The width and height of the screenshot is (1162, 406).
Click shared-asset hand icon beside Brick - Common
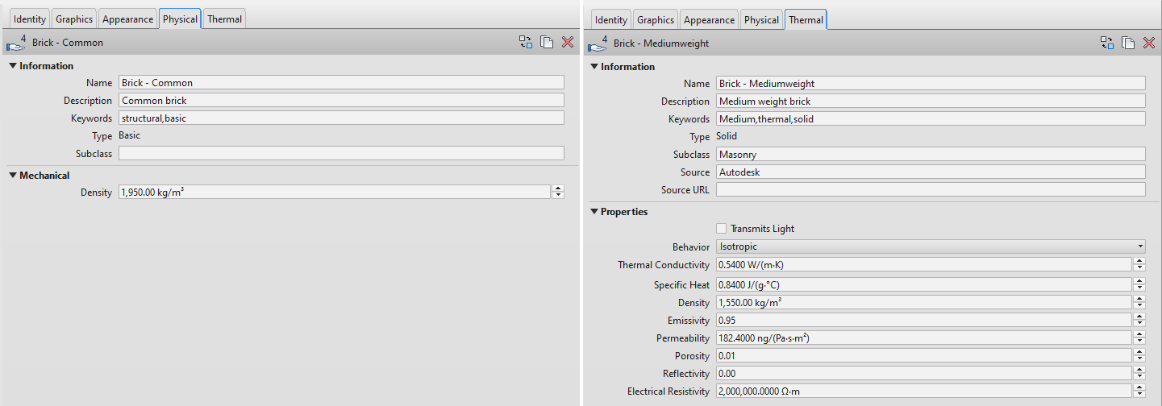click(x=16, y=43)
